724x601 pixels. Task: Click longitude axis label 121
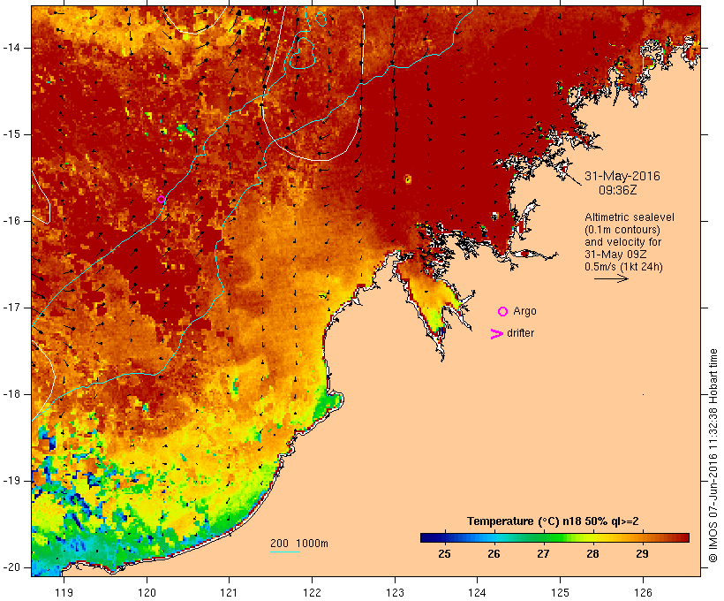[229, 593]
